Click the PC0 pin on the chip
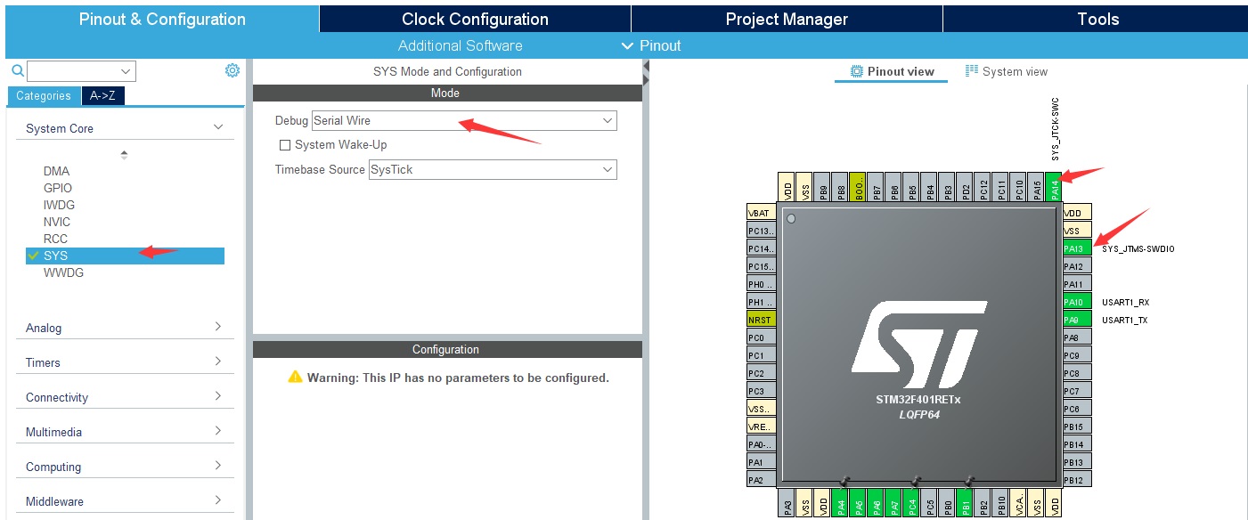1248x520 pixels. [x=762, y=337]
